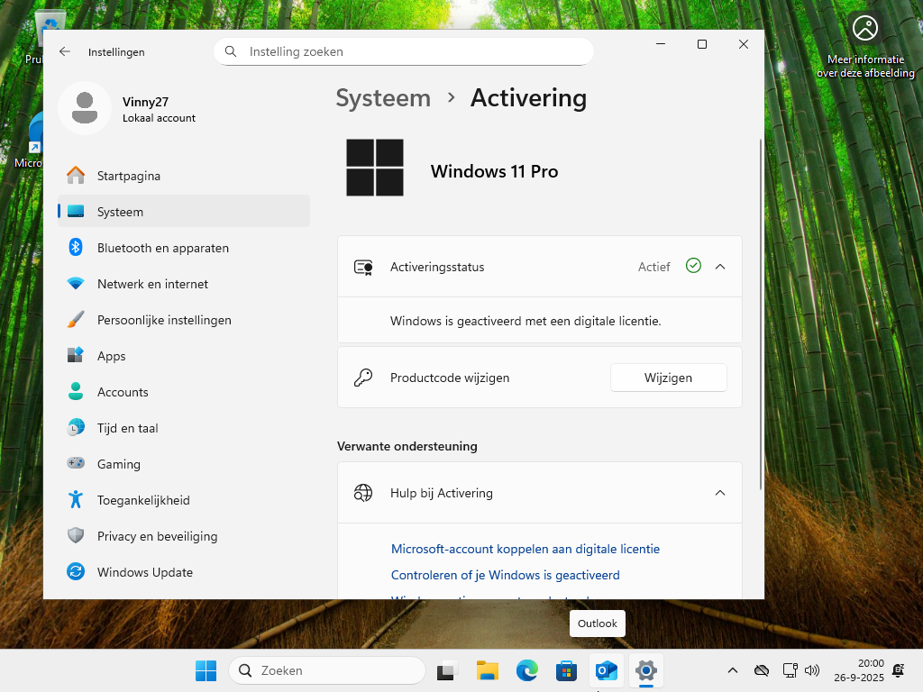923x692 pixels.
Task: Launch File Explorer from taskbar
Action: tap(488, 670)
